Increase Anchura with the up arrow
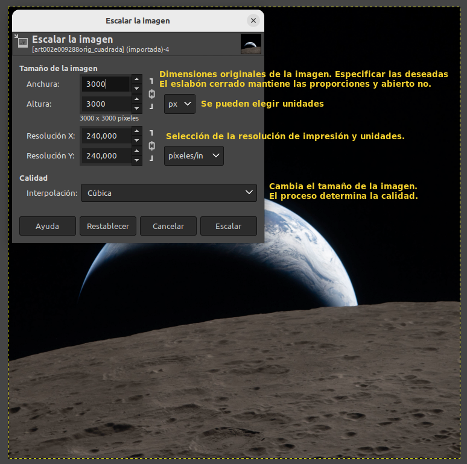 137,80
